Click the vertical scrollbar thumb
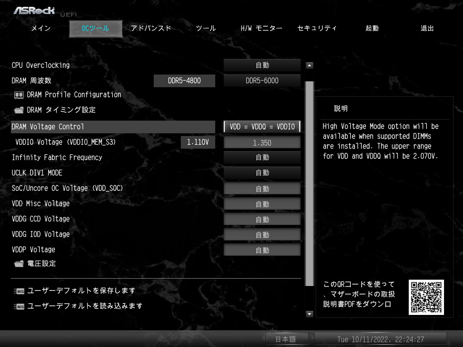This screenshot has width=463, height=347. pyautogui.click(x=309, y=183)
